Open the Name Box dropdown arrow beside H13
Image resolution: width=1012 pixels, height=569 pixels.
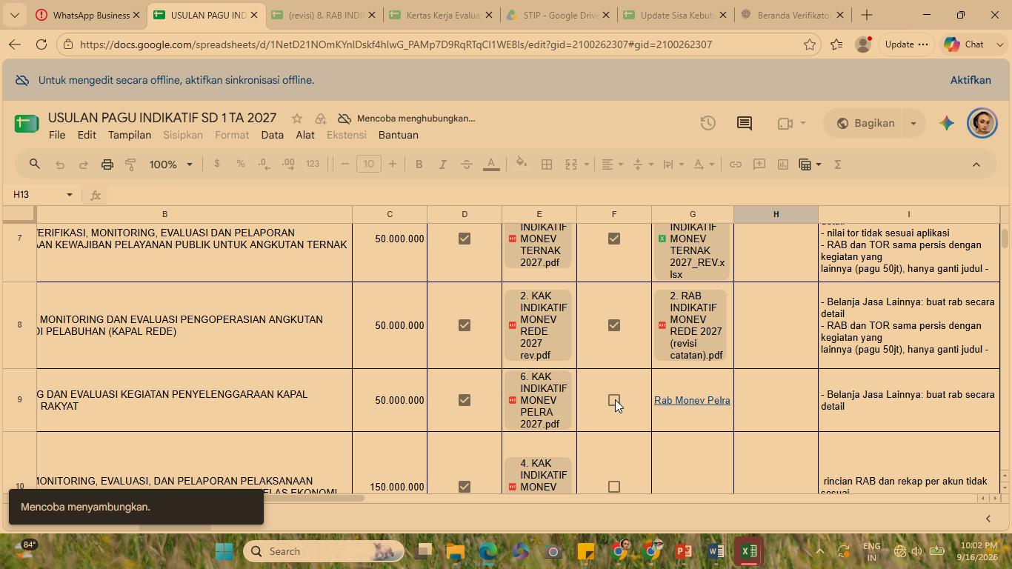(x=70, y=195)
